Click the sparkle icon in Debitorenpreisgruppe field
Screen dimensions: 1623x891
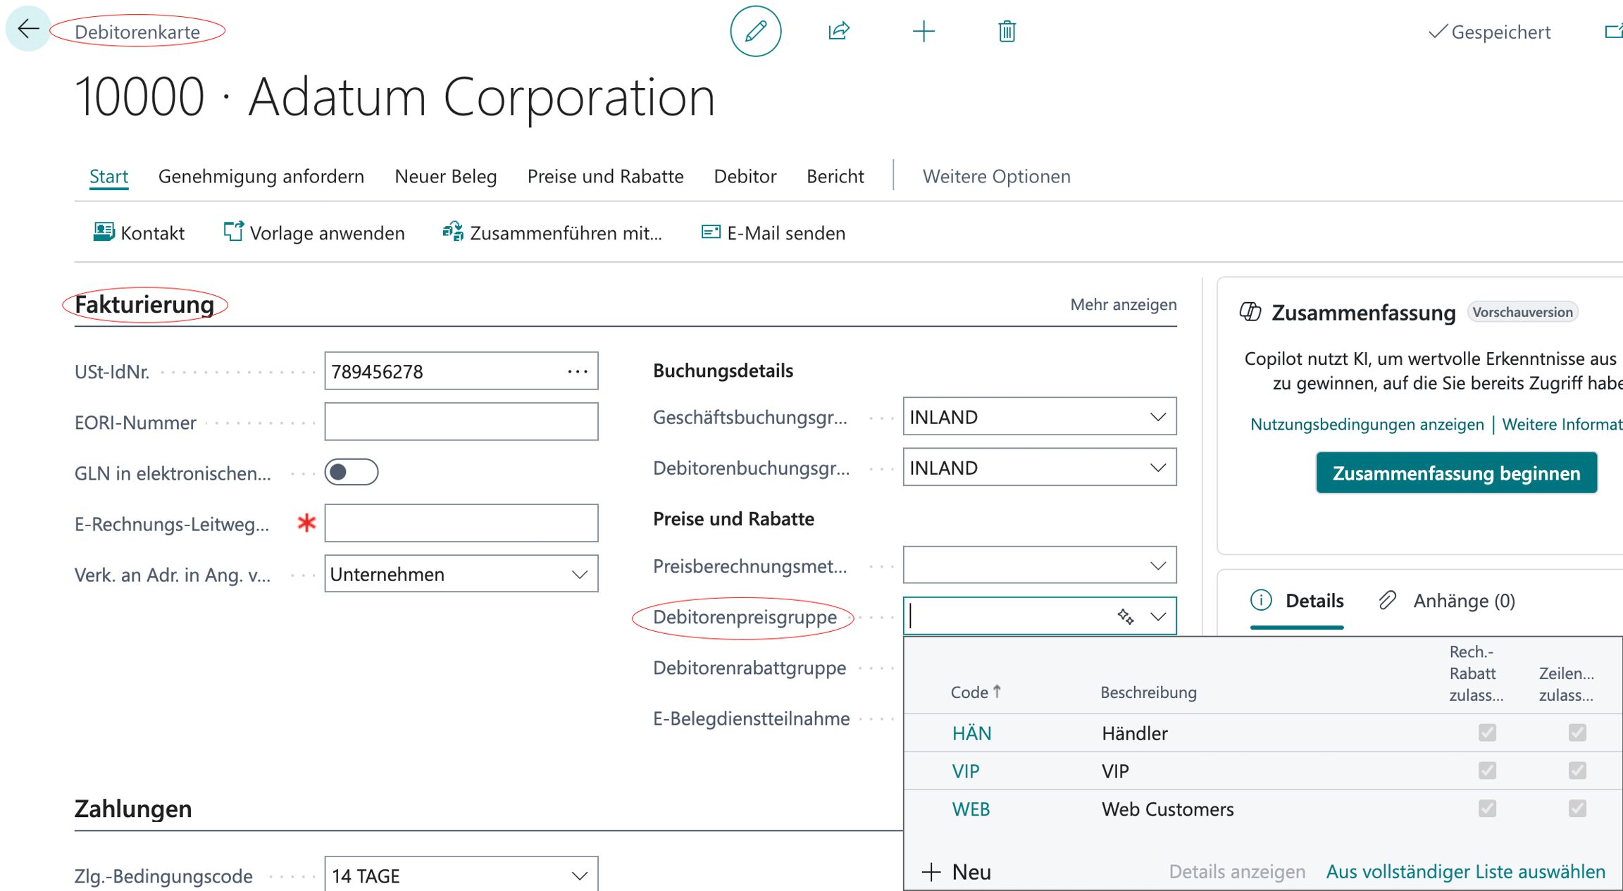click(x=1126, y=617)
